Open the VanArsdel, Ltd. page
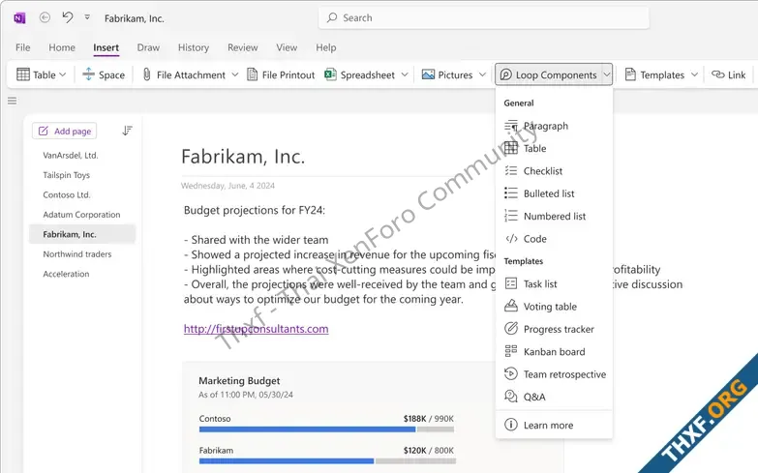Image resolution: width=758 pixels, height=473 pixels. [71, 155]
